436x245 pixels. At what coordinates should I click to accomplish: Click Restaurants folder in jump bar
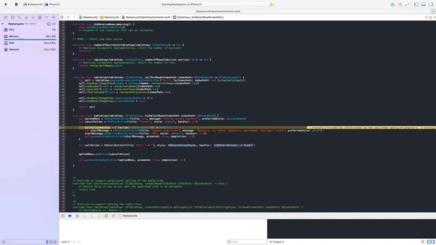(x=110, y=17)
